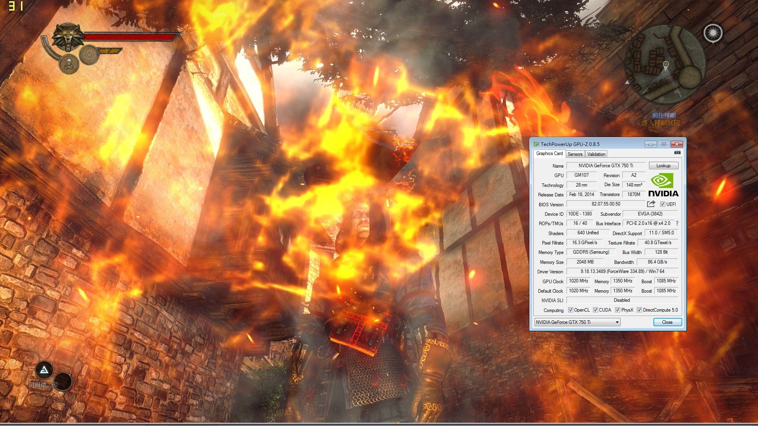
Task: Click the red X on GPU-Z title bar
Action: click(x=677, y=144)
